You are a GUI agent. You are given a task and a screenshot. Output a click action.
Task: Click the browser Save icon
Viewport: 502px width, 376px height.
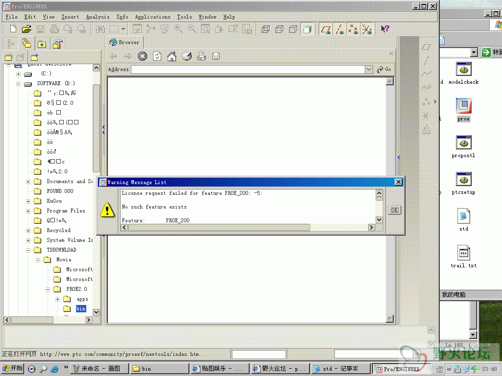(216, 56)
